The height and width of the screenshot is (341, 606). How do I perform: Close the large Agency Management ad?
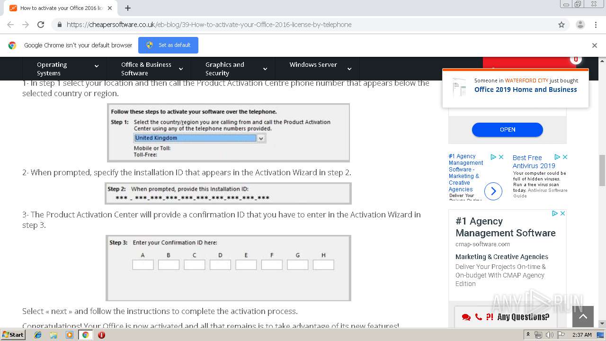click(562, 214)
